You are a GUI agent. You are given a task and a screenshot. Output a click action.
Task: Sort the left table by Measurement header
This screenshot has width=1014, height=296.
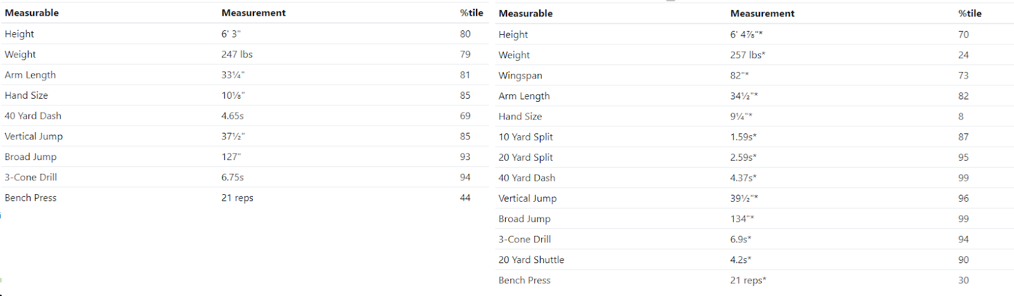[253, 13]
